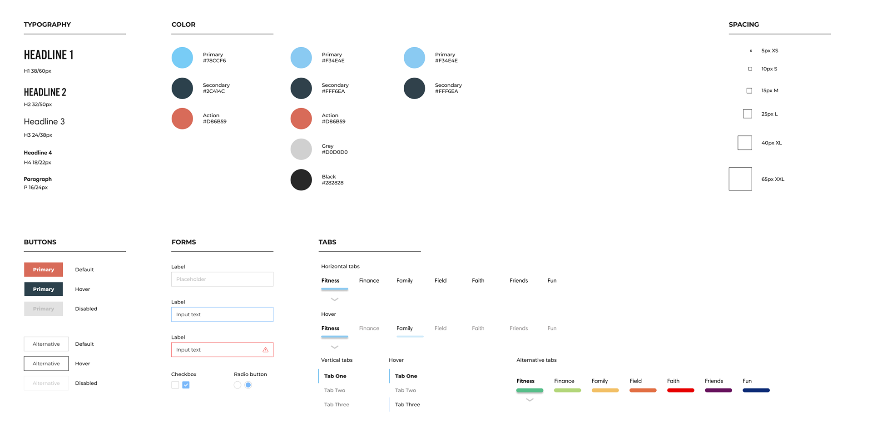Switch to Family in Horizontal tabs row
The image size is (872, 433).
coord(405,281)
